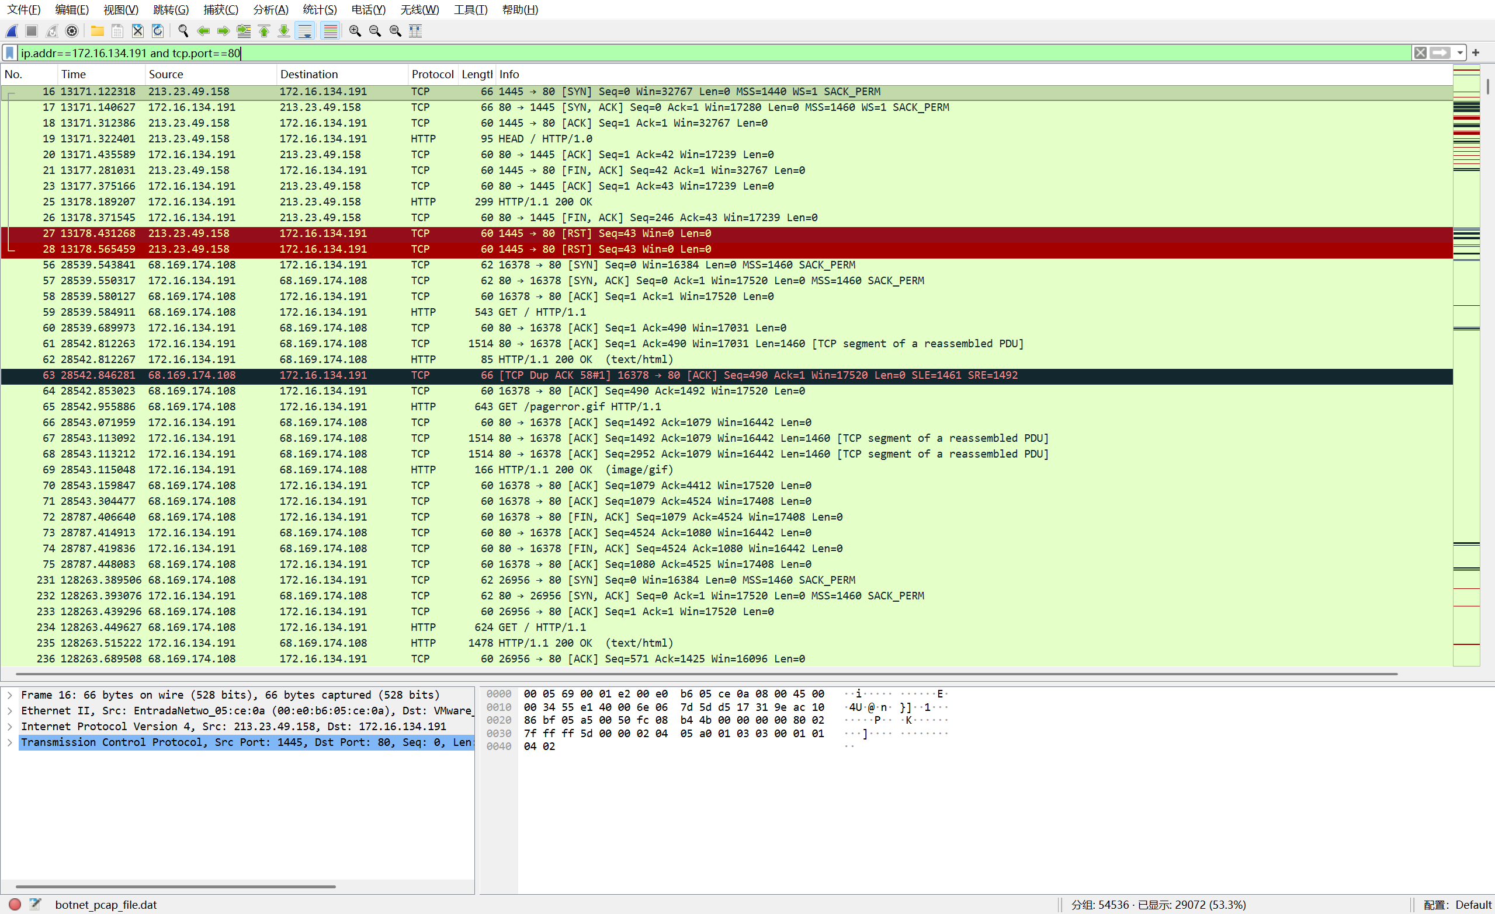Click the open capture file folder icon
Screen dimensions: 1495x914
pyautogui.click(x=97, y=31)
